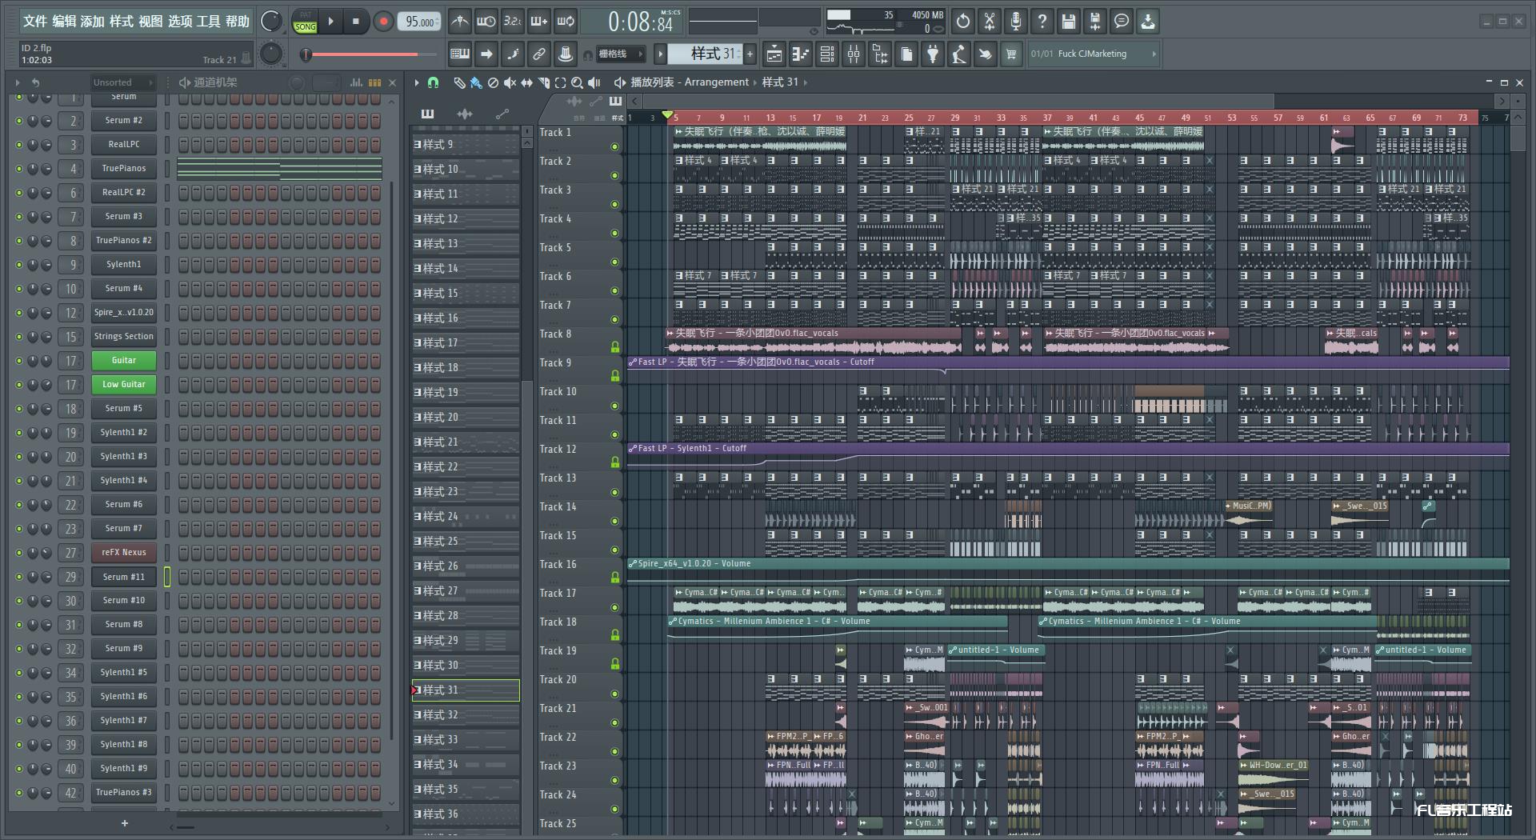Expand the 样式 31 breadcrumb arrow in playlist title
Image resolution: width=1536 pixels, height=840 pixels.
[x=805, y=82]
